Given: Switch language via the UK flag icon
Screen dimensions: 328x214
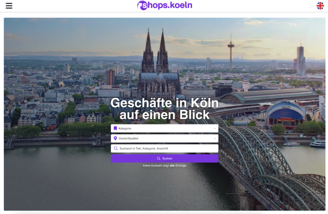Looking at the screenshot, I should click(x=320, y=6).
